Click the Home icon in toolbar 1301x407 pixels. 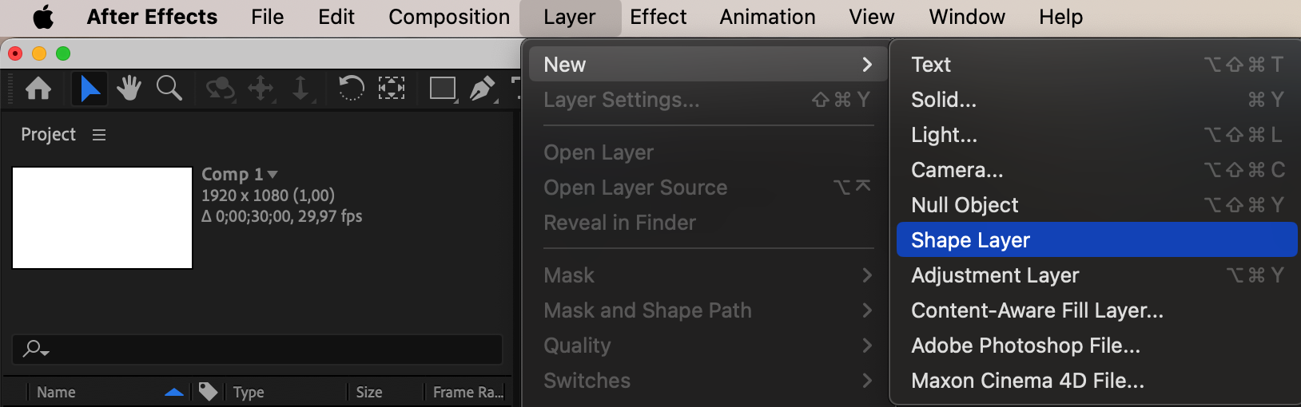click(38, 88)
